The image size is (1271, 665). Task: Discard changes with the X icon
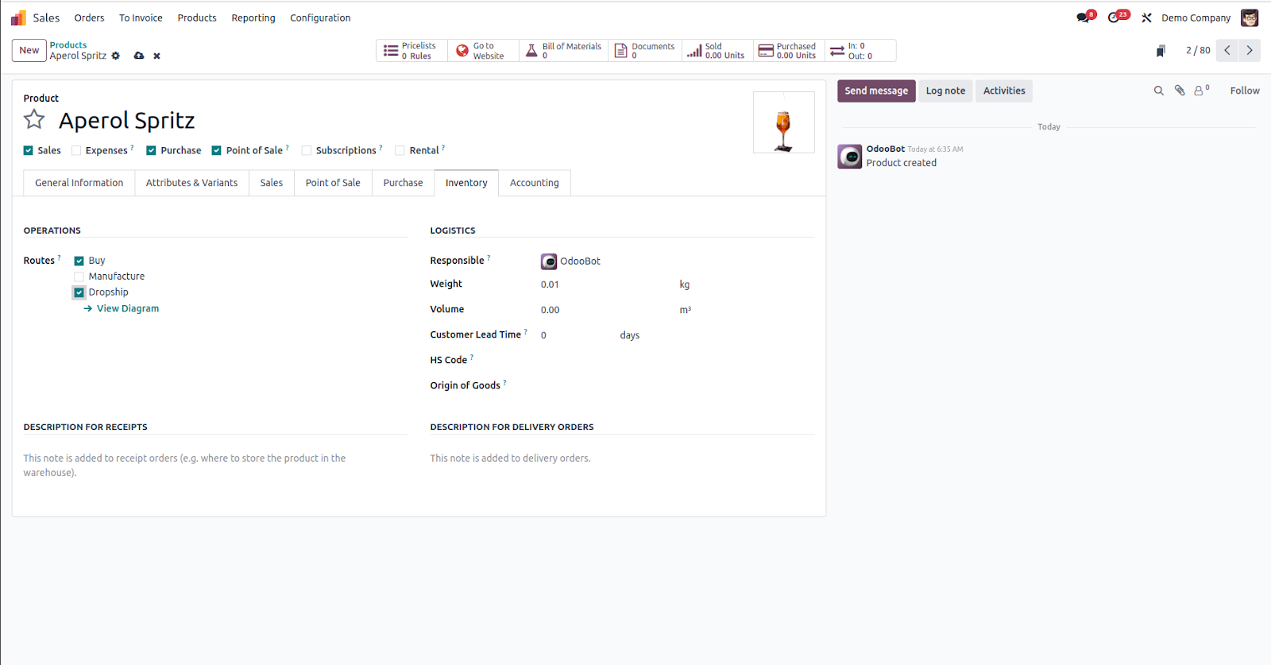click(x=156, y=56)
